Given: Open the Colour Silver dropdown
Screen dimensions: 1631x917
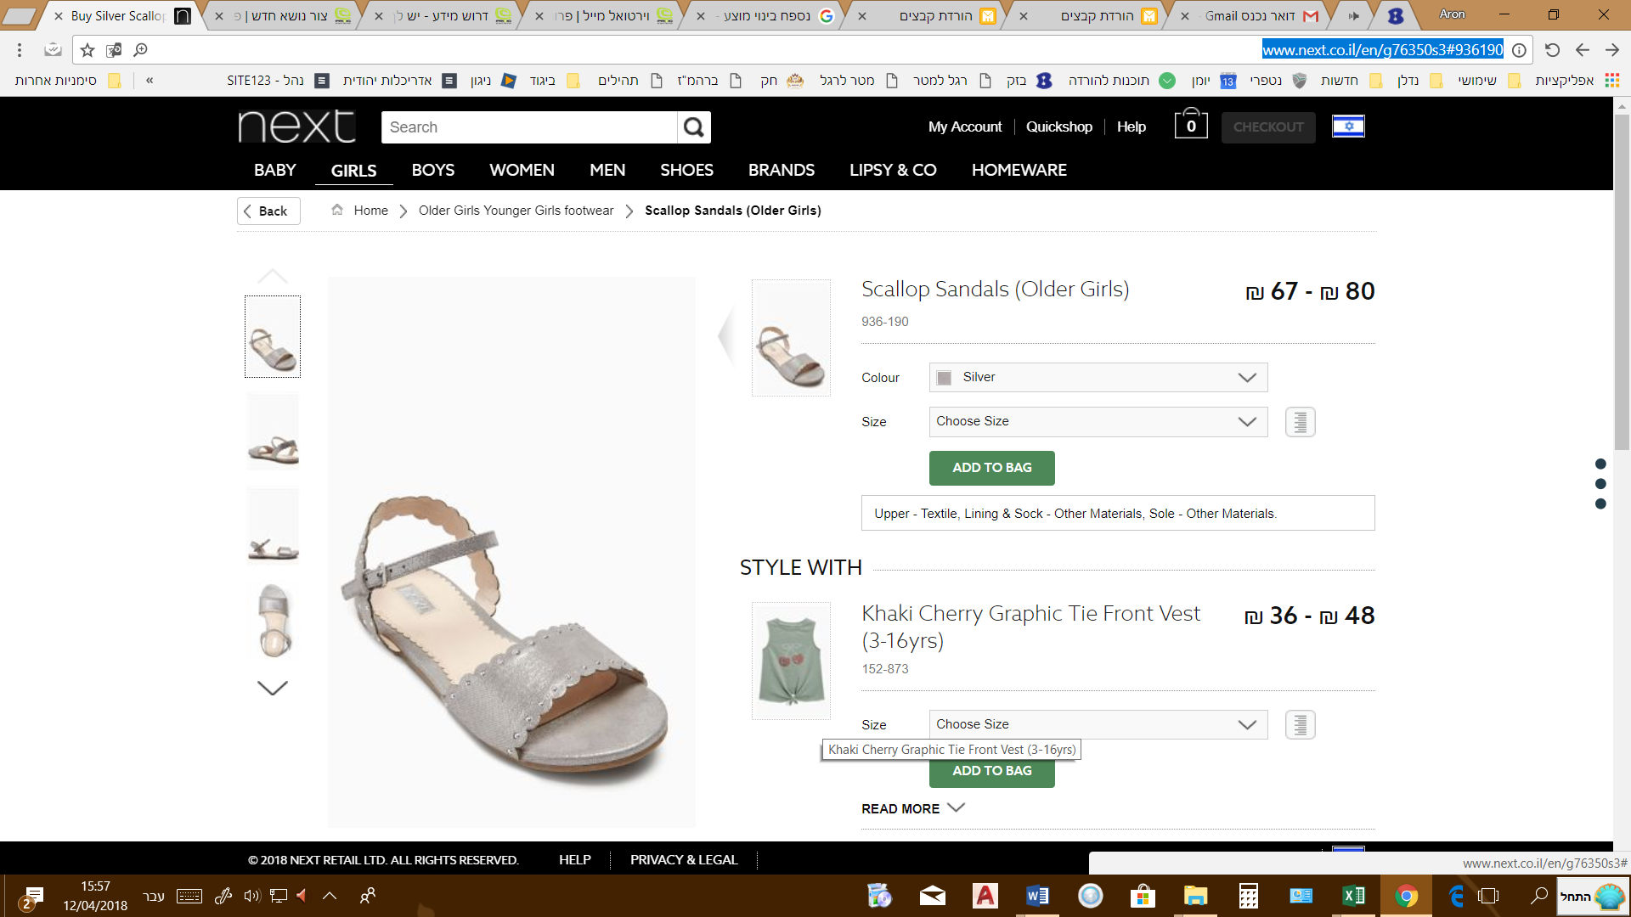Looking at the screenshot, I should pyautogui.click(x=1098, y=378).
